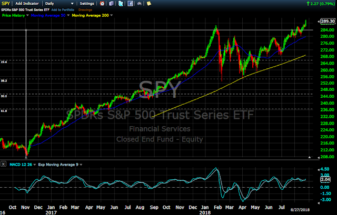Viewport: 337px width, 215px height.
Task: Click the left arrow beside 208.00 label
Action: 319,157
